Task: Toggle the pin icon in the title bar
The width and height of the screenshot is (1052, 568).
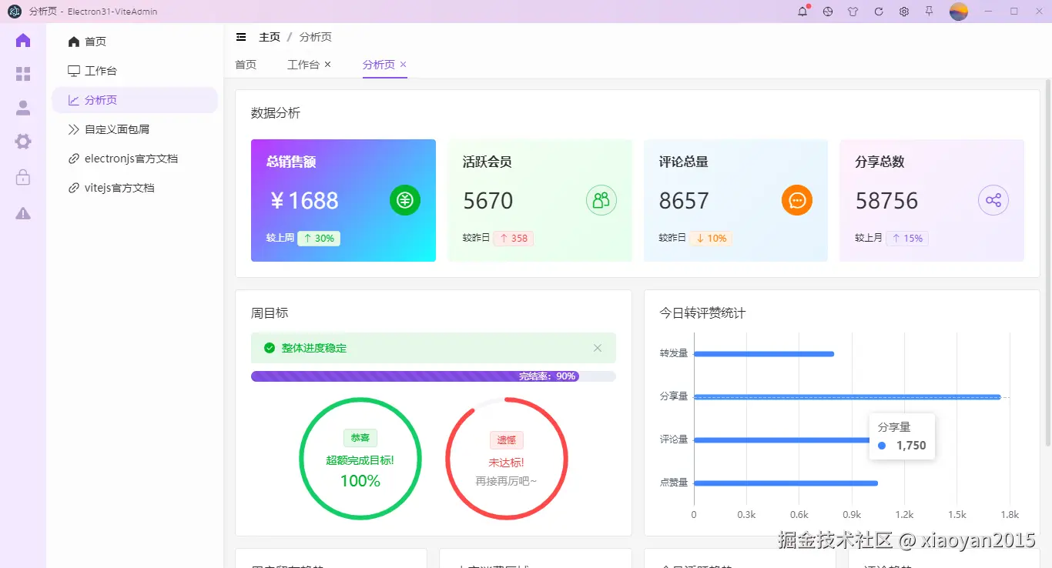Action: click(930, 12)
